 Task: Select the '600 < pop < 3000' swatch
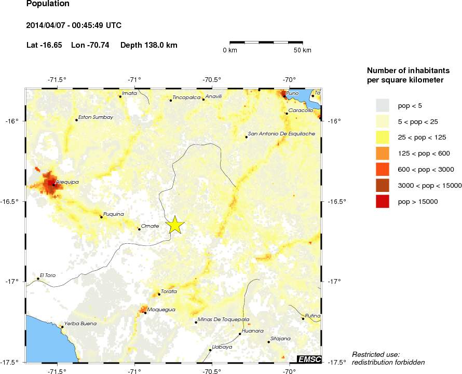click(x=383, y=169)
